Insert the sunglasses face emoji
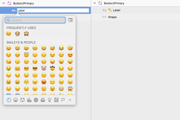This screenshot has height=120, width=180. pos(35,68)
